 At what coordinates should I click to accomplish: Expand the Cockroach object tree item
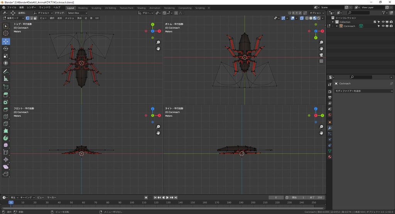(337, 26)
